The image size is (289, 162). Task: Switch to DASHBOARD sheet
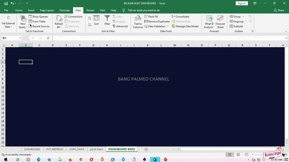click(x=32, y=149)
